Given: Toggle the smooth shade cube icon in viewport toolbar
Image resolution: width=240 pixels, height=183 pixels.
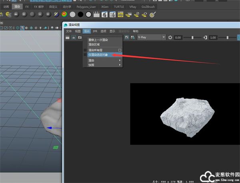Looking at the screenshot, I should 22,28.
